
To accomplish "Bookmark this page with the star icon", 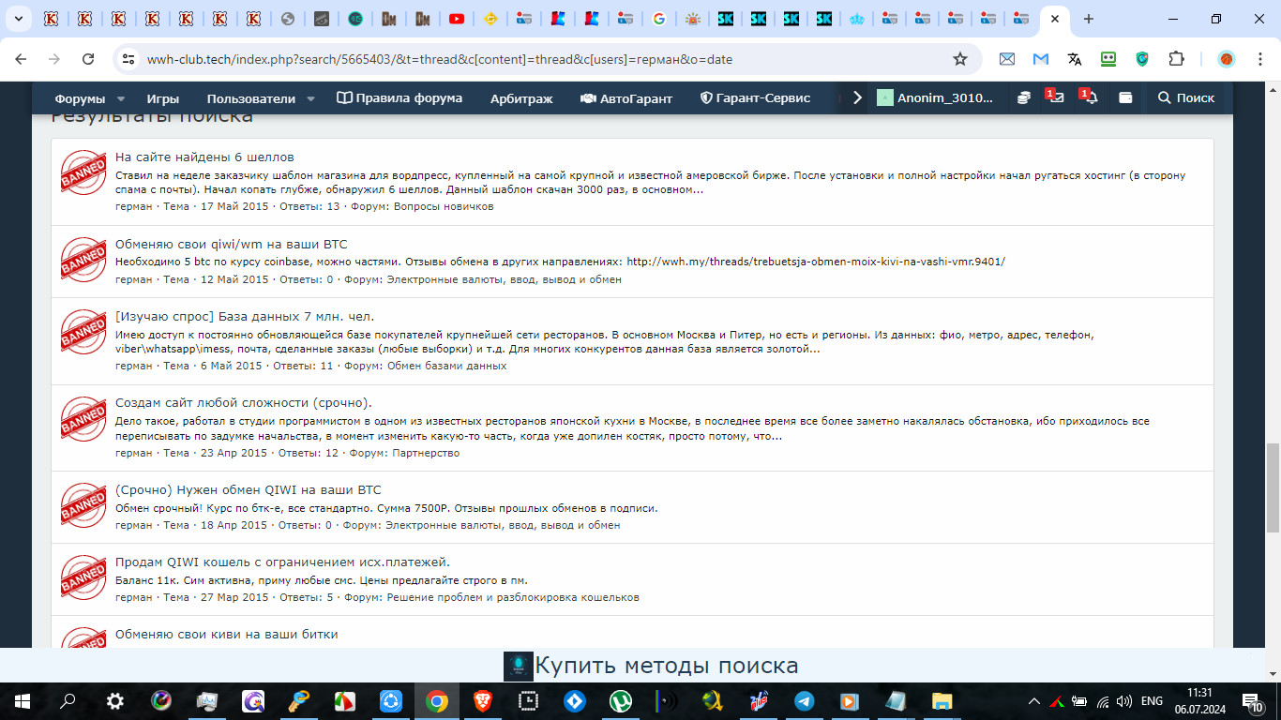I will 959,59.
